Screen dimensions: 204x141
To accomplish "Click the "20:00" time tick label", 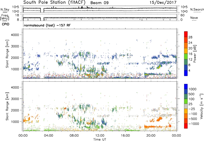I will click(151, 136).
